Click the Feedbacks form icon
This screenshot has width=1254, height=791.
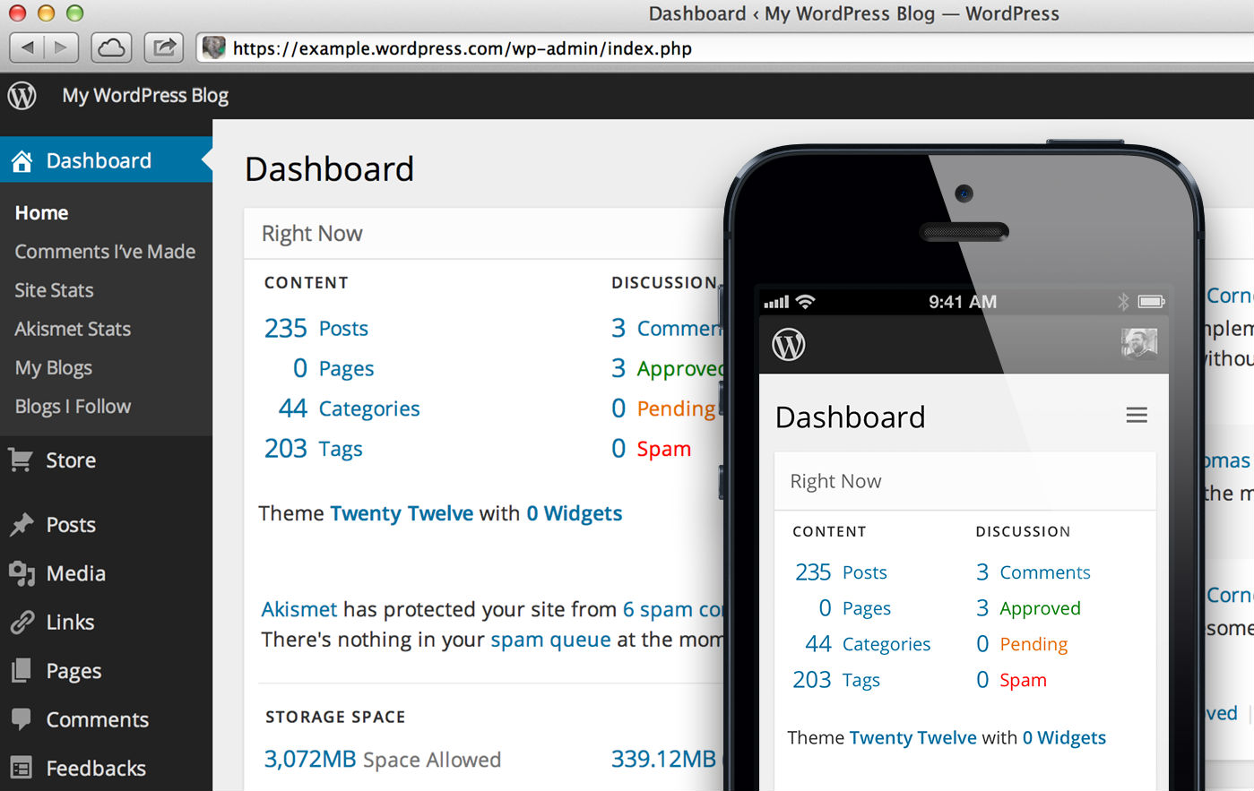pos(22,768)
